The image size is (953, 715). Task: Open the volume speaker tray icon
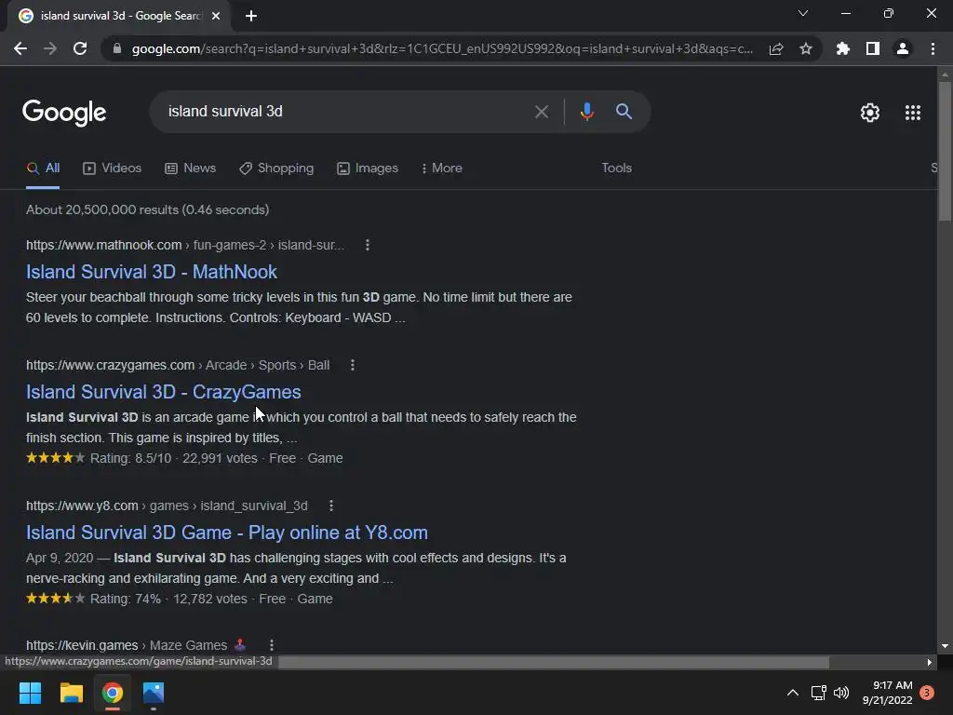tap(841, 693)
